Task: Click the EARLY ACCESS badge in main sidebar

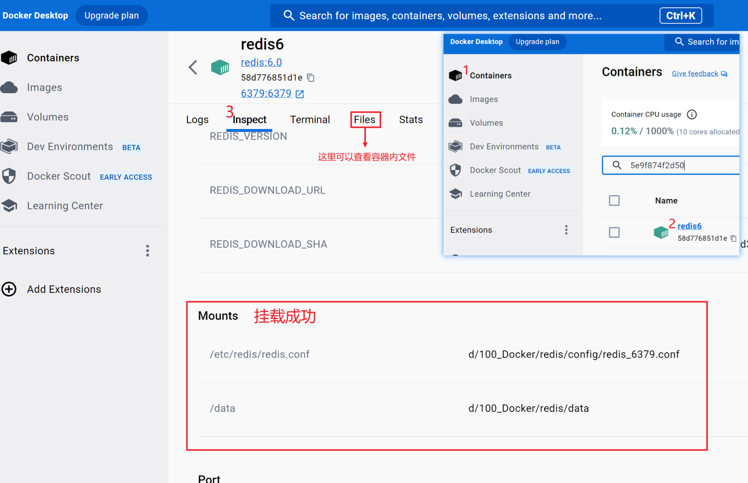Action: 126,177
